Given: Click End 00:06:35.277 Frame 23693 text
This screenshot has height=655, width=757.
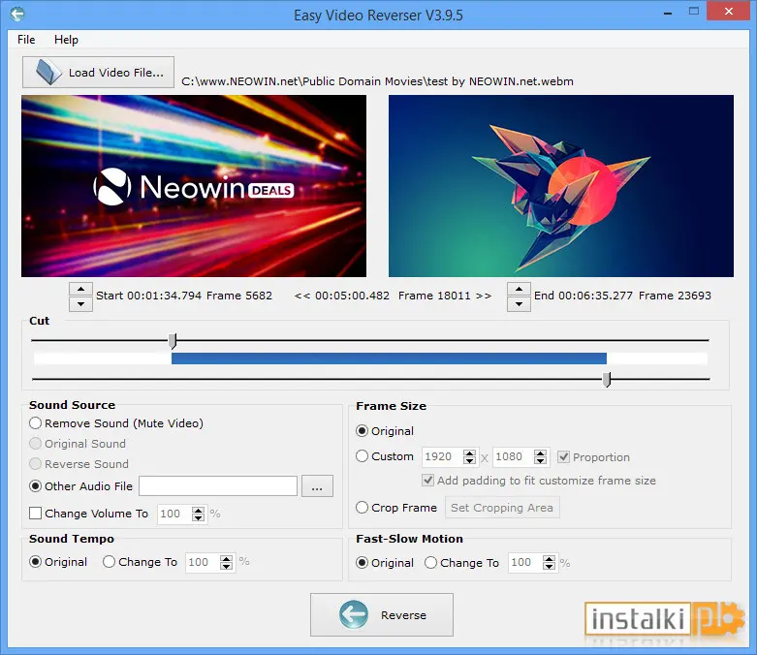Looking at the screenshot, I should tap(622, 296).
